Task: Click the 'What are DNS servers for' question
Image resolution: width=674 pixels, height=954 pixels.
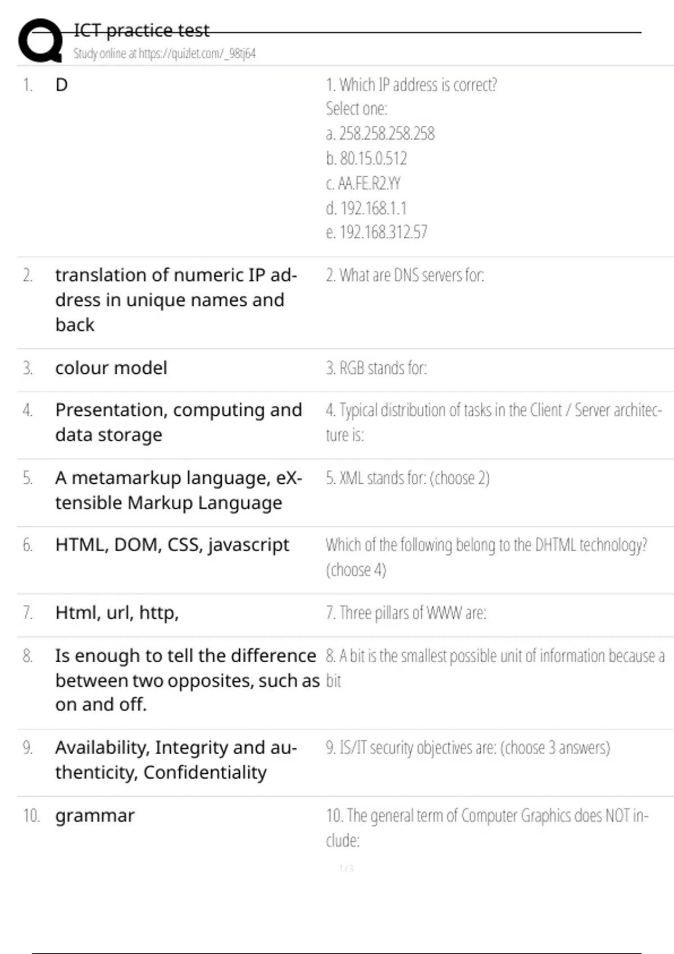Action: tap(404, 275)
